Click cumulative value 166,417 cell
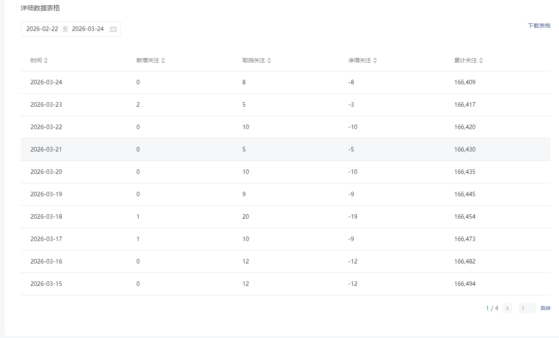Viewport: 559px width, 338px height. point(465,105)
